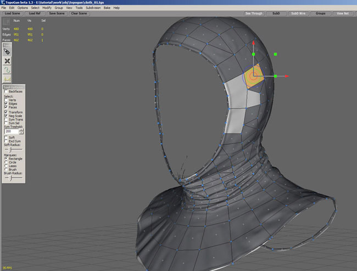Enable Sym Sel checkbox

6,123
